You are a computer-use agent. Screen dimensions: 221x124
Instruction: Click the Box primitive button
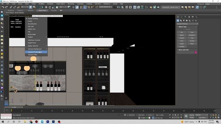(x=182, y=32)
